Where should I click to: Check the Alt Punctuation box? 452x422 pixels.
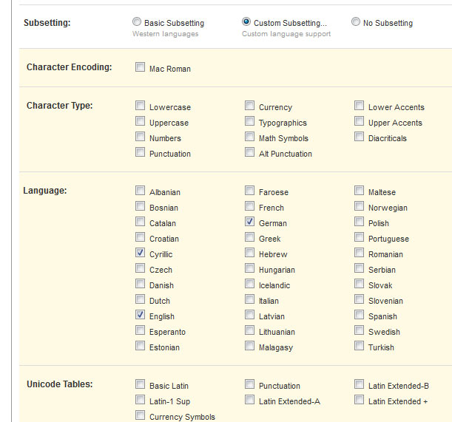249,152
